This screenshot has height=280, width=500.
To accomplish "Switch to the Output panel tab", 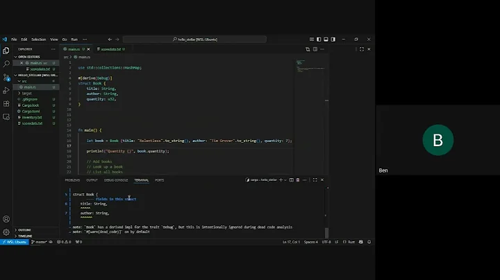I will coord(92,180).
